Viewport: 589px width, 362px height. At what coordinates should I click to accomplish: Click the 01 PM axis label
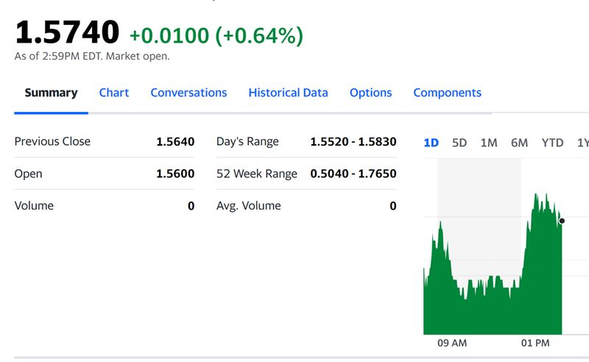[535, 343]
